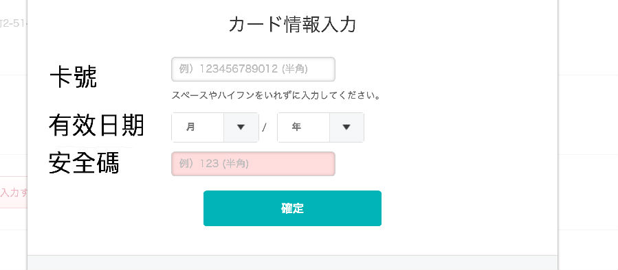Click the 卡號 label text
The image size is (618, 270).
(74, 77)
